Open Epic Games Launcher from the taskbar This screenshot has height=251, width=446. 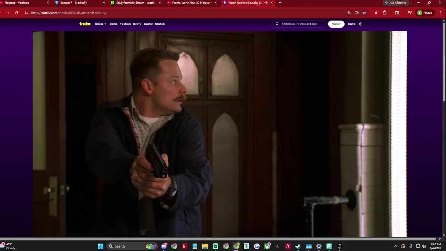[x=339, y=246]
